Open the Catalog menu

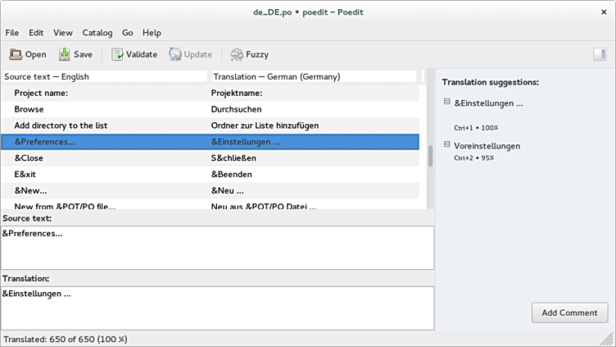coord(97,33)
